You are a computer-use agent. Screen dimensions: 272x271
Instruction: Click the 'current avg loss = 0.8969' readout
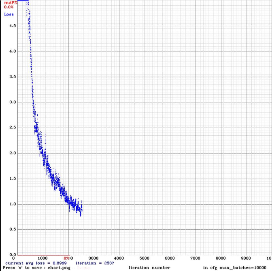click(x=36, y=263)
